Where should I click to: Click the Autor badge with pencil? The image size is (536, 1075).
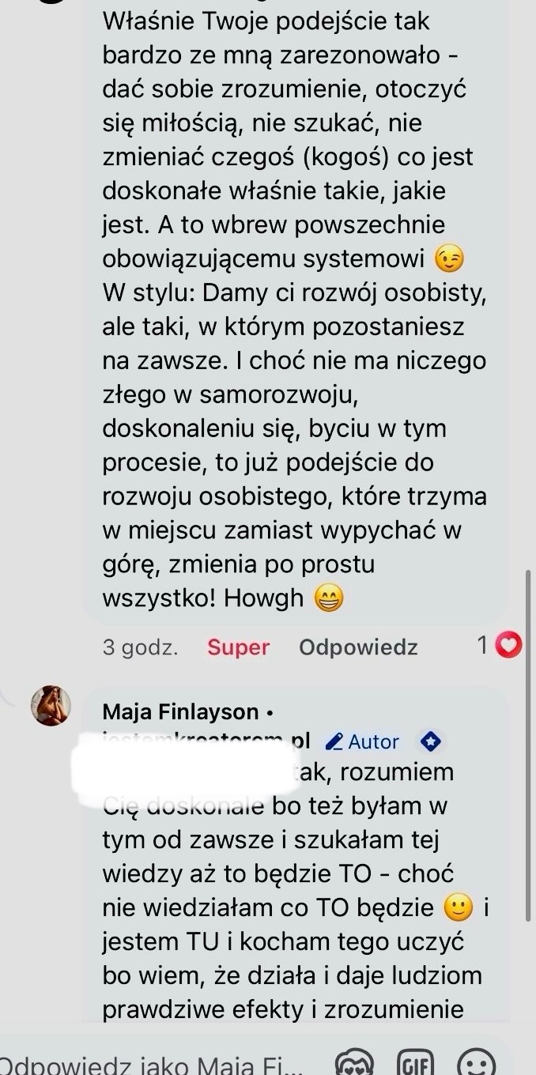[363, 741]
